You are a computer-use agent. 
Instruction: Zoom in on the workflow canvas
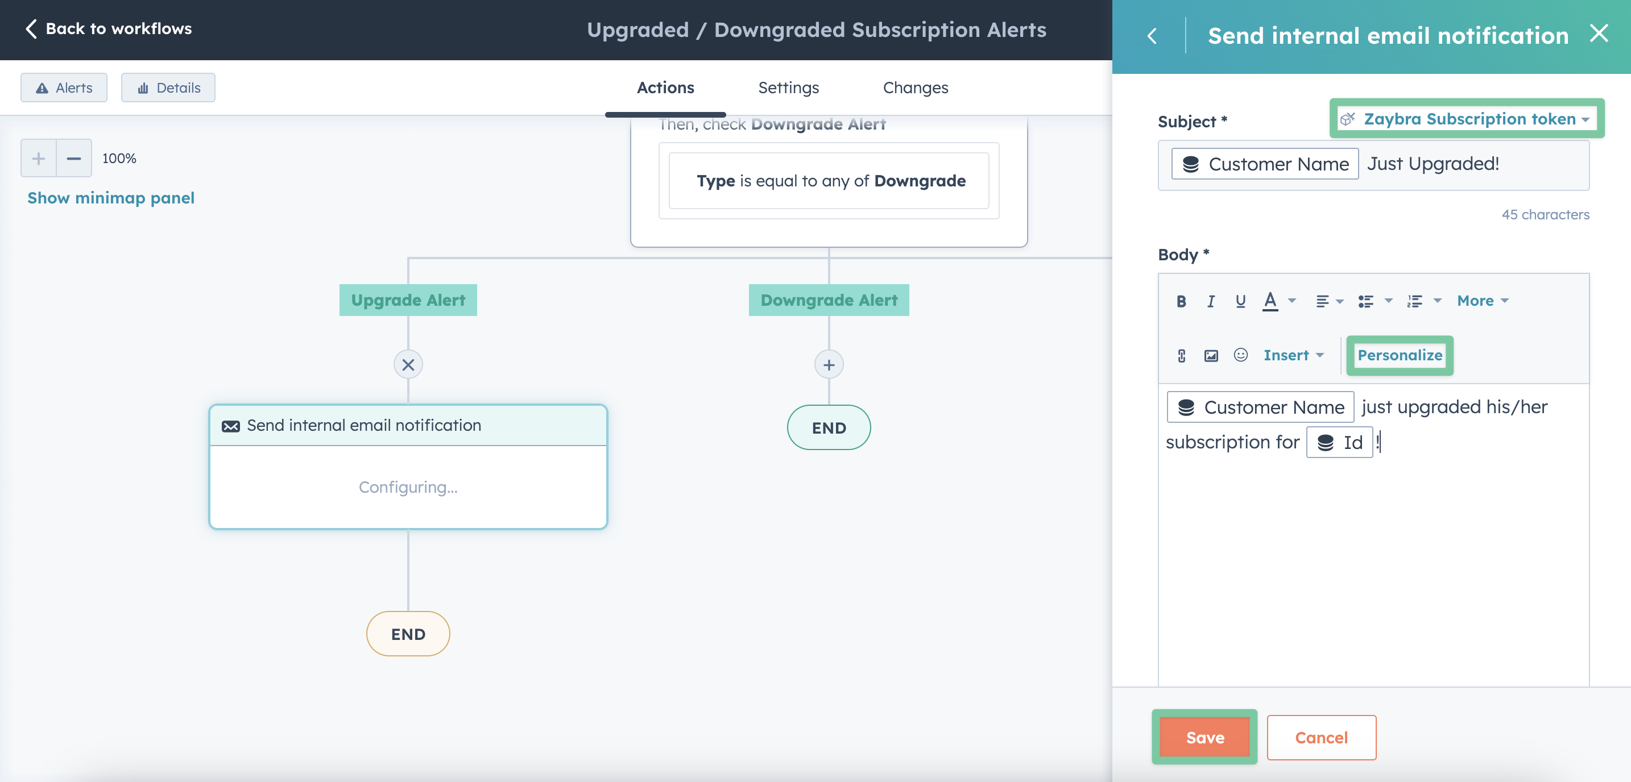coord(39,158)
